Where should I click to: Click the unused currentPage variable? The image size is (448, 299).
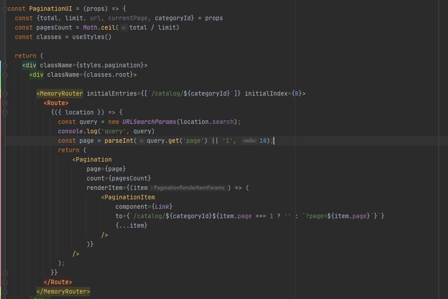click(x=128, y=18)
